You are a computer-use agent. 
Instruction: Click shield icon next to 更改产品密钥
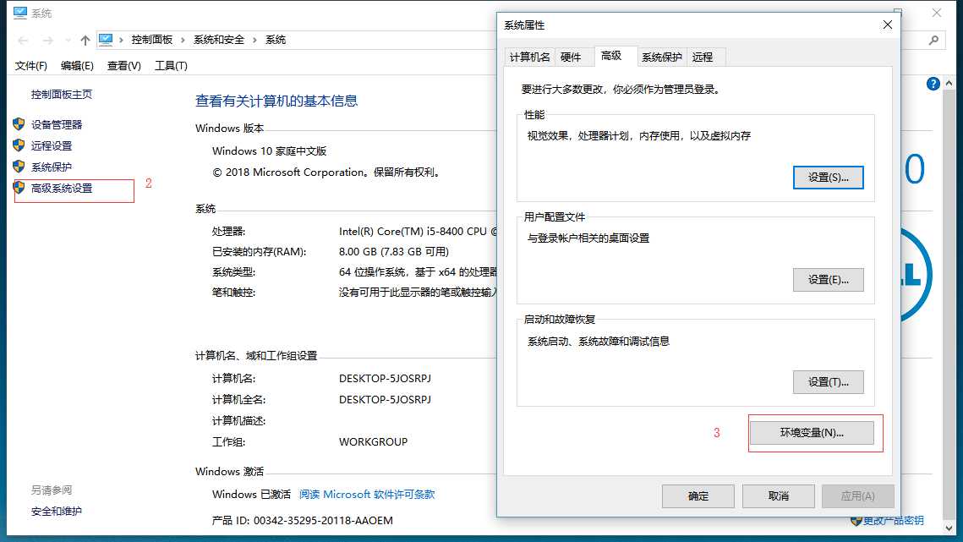856,521
